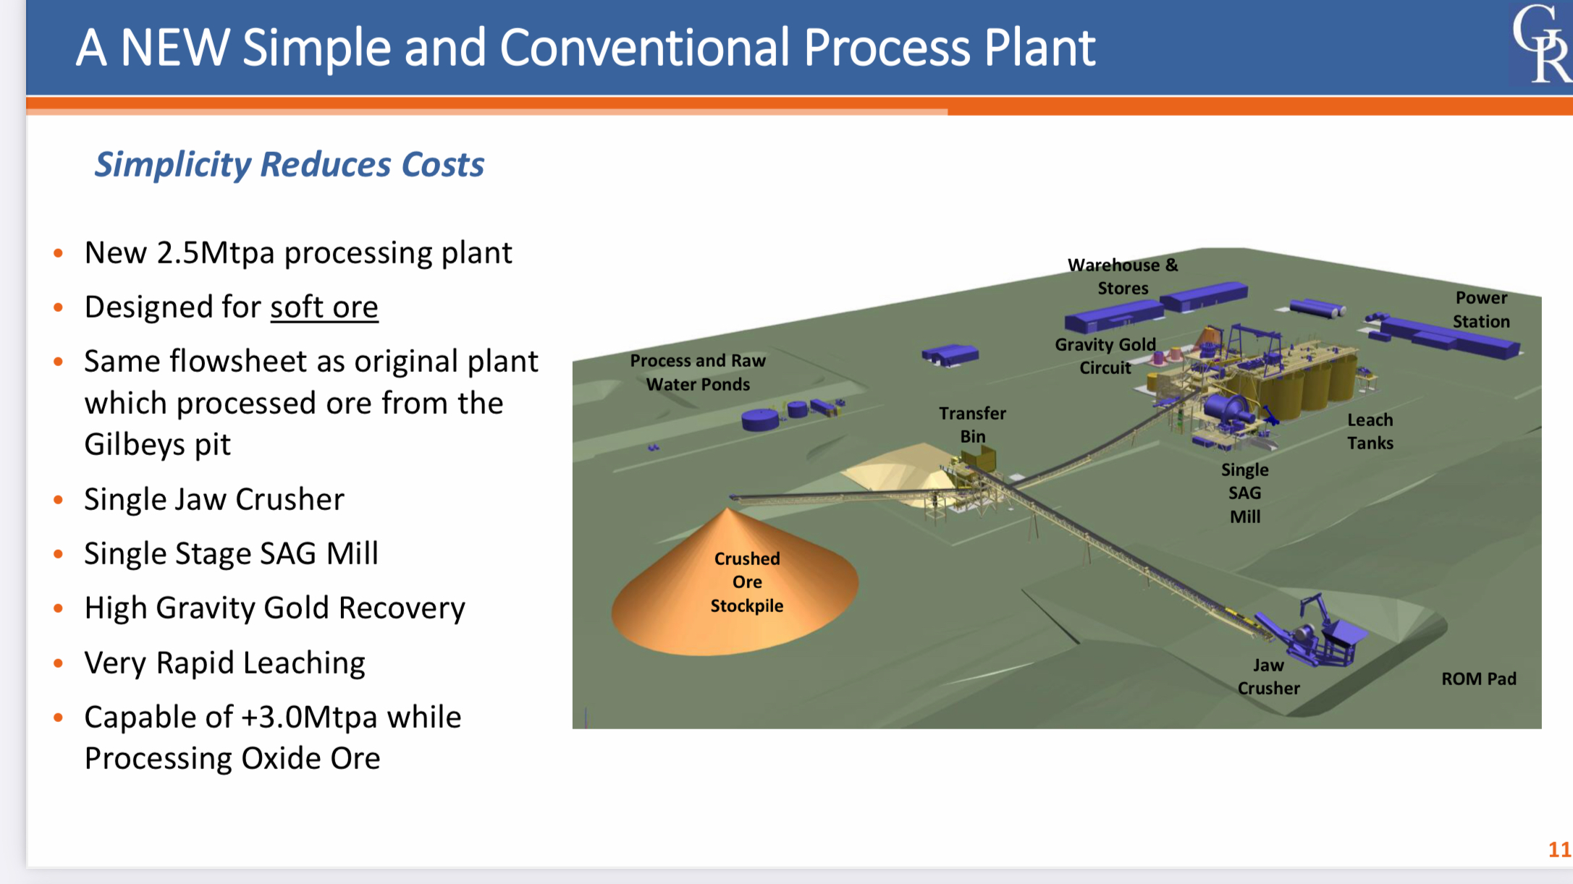
Task: Click 'Very Rapid Leaching' bullet
Action: 224,663
